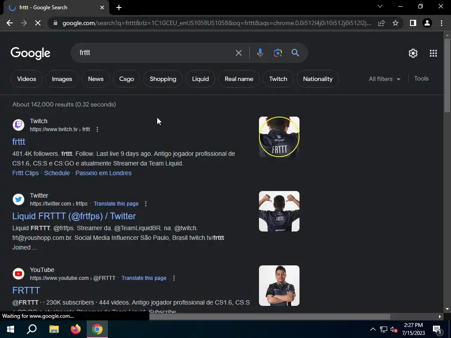The image size is (451, 338).
Task: Open the Chrome three-dot menu
Action: 441,23
